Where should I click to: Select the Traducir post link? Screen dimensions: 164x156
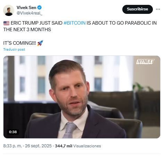[x=14, y=50]
